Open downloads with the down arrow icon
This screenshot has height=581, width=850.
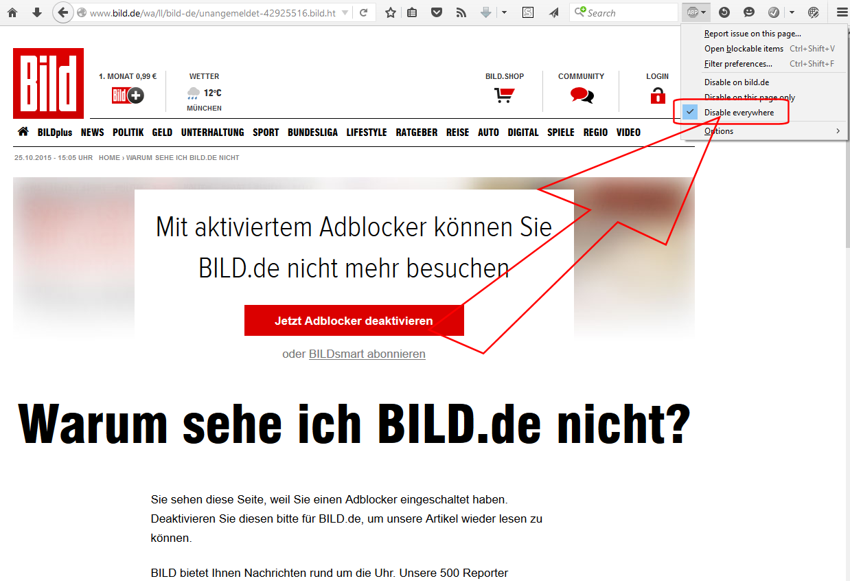37,12
